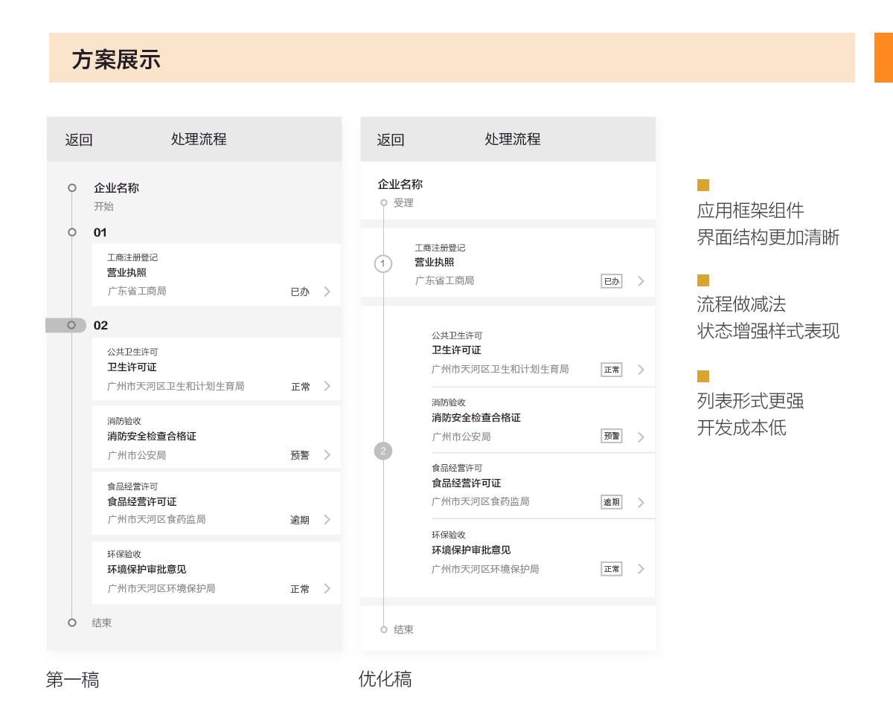This screenshot has height=714, width=893.
Task: Open 营业执照 chevron in the 第一稿 list
Action: click(327, 292)
